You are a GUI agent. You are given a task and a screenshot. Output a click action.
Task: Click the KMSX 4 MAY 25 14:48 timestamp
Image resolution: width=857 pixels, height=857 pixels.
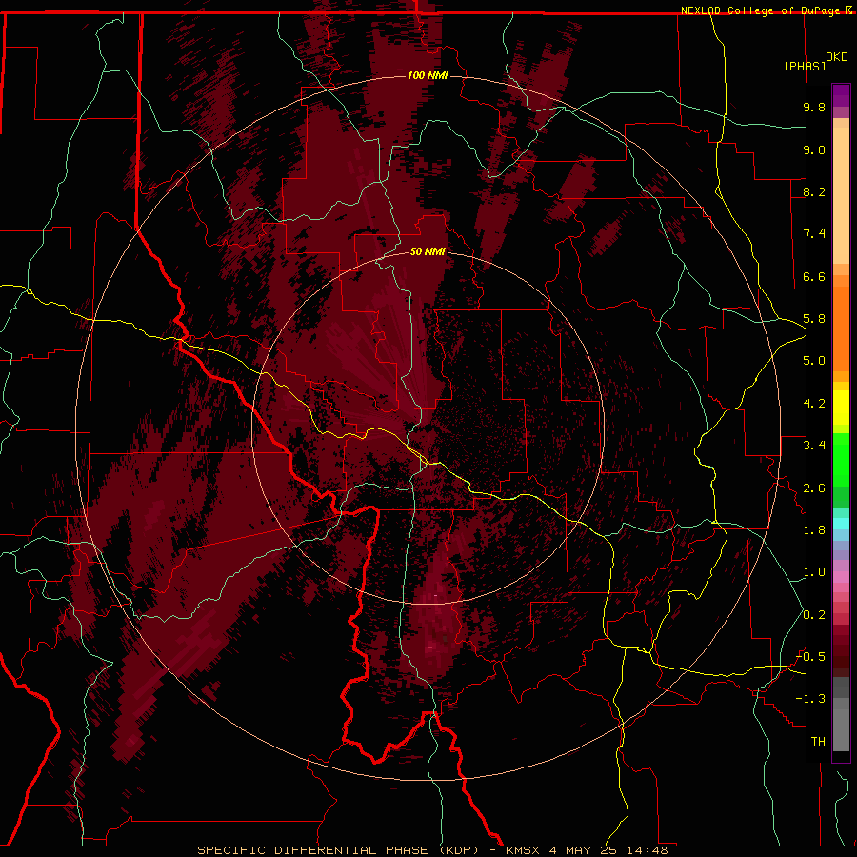click(587, 850)
